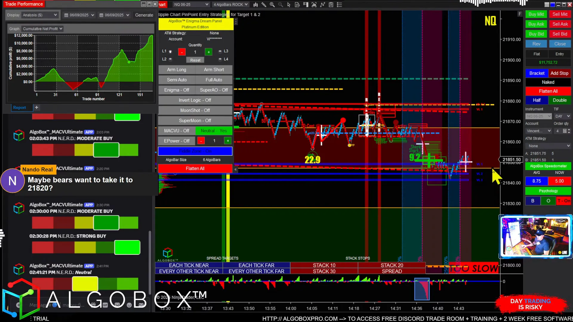Click the Buy Mkt button

536,14
